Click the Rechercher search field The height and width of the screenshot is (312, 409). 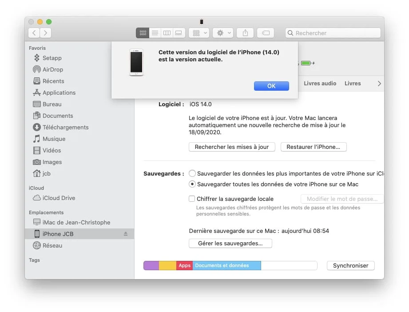333,33
